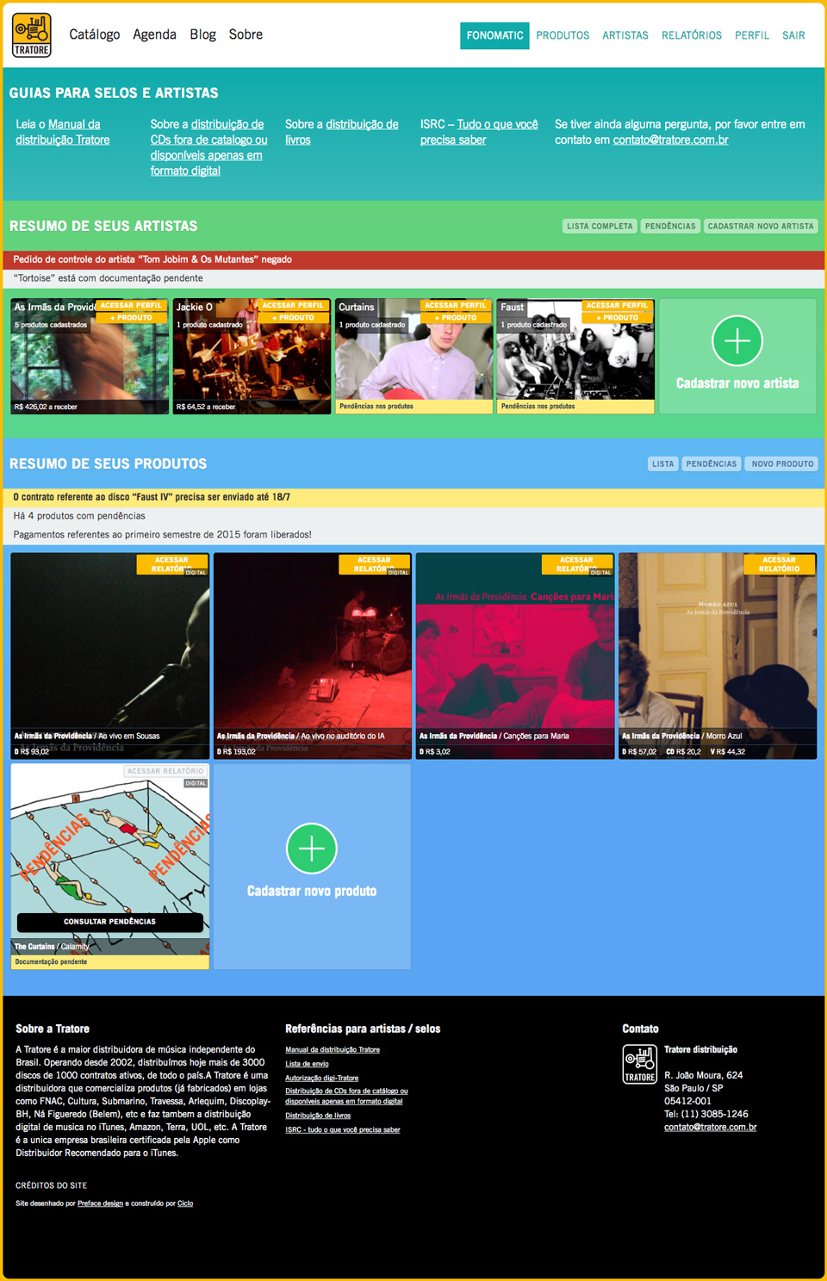Click contato@tratore.com.br in footer contact

[711, 1127]
